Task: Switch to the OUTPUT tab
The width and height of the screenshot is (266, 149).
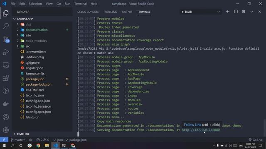Action: click(x=127, y=12)
